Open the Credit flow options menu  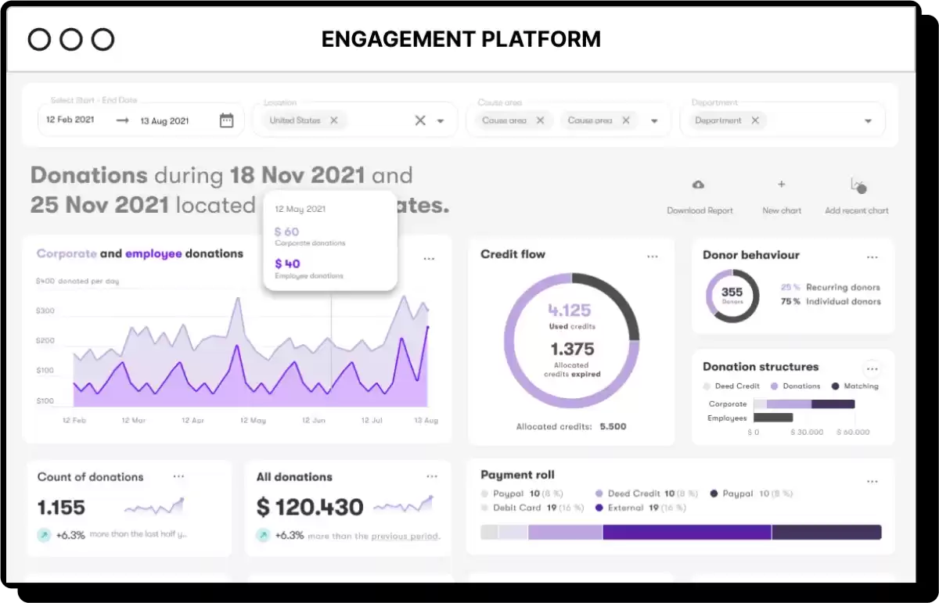[x=653, y=257]
